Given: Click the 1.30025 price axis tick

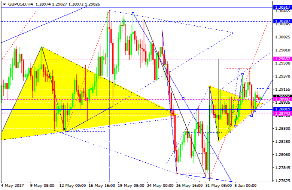Looking at the screenshot, I should click(282, 37).
